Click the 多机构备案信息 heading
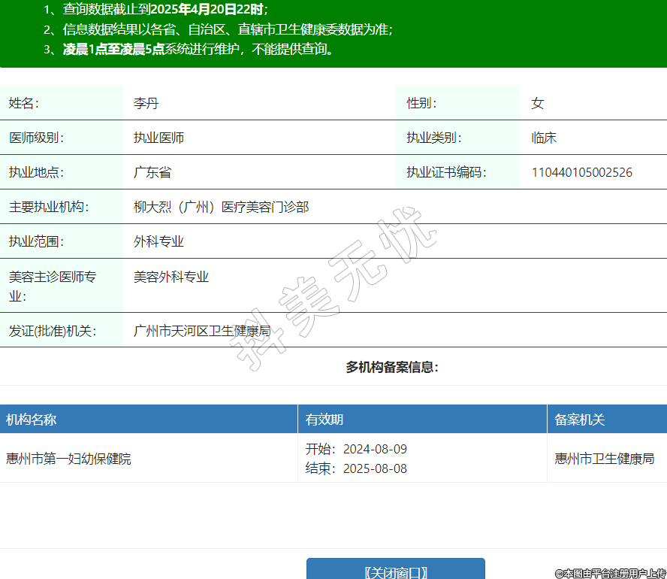The width and height of the screenshot is (667, 579). 391,367
